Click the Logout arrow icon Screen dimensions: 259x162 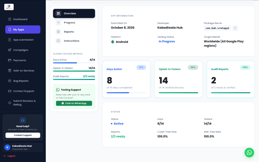point(5,156)
